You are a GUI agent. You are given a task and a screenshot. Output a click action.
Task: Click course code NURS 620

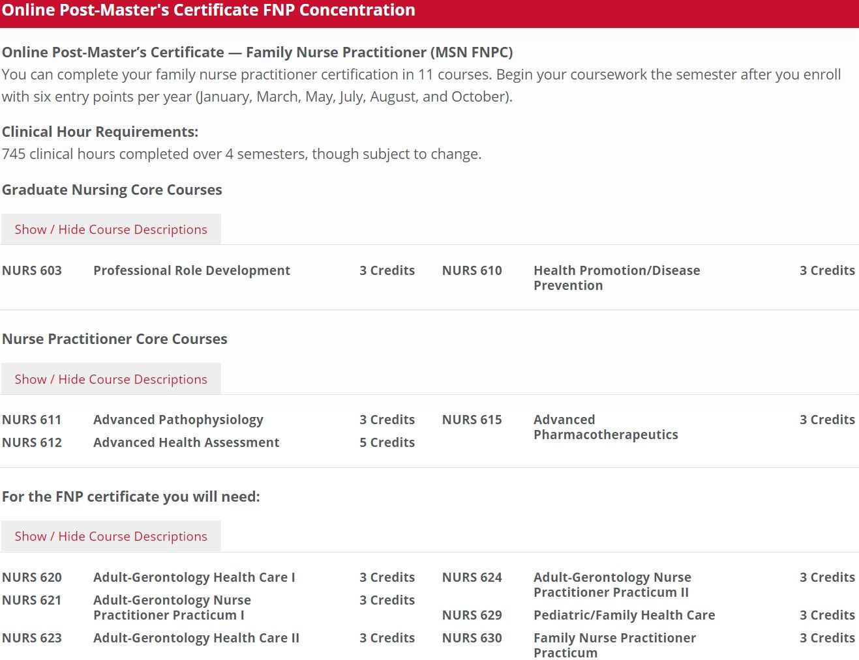coord(32,577)
